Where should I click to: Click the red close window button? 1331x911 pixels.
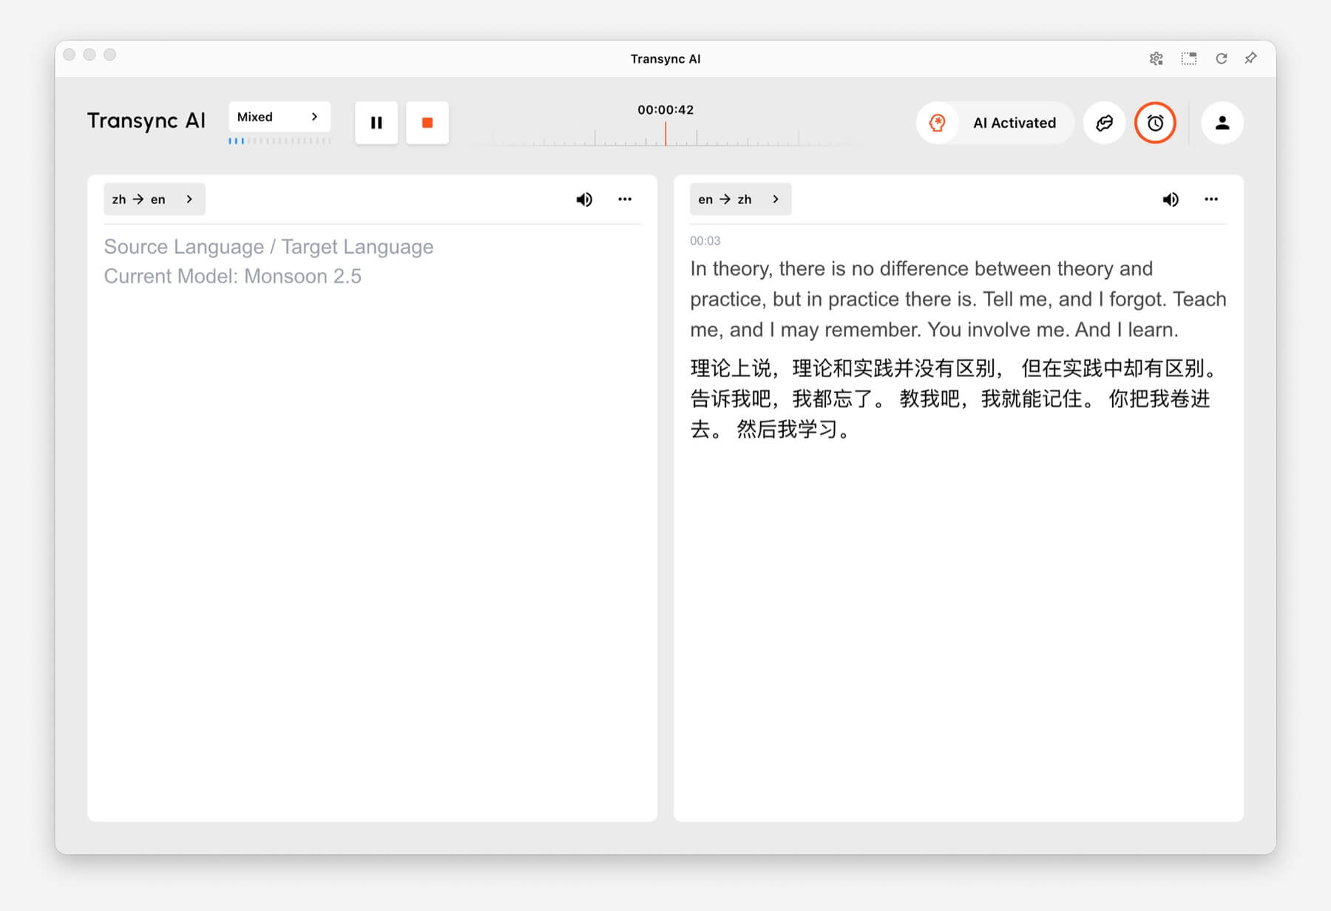tap(70, 54)
